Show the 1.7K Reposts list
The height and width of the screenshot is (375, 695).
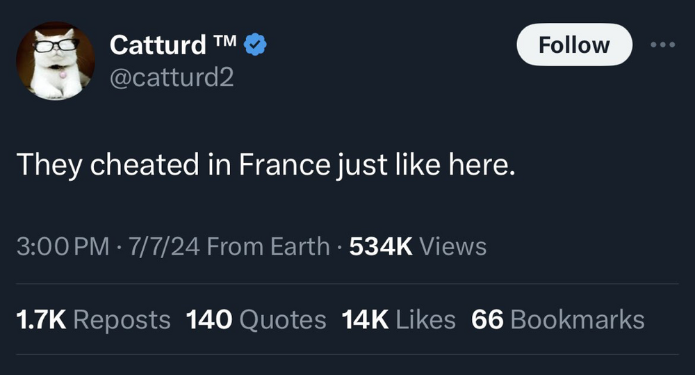(92, 319)
